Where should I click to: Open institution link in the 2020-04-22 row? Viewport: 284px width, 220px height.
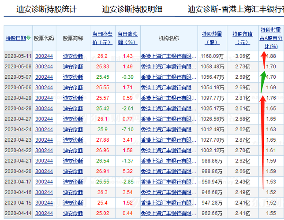[168, 150]
